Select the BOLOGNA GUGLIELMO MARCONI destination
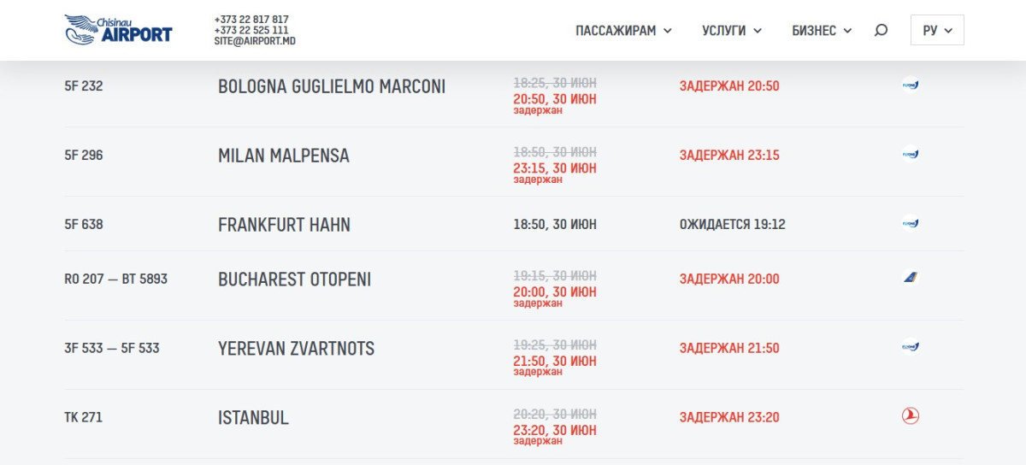Screen dimensions: 1026x465 332,86
